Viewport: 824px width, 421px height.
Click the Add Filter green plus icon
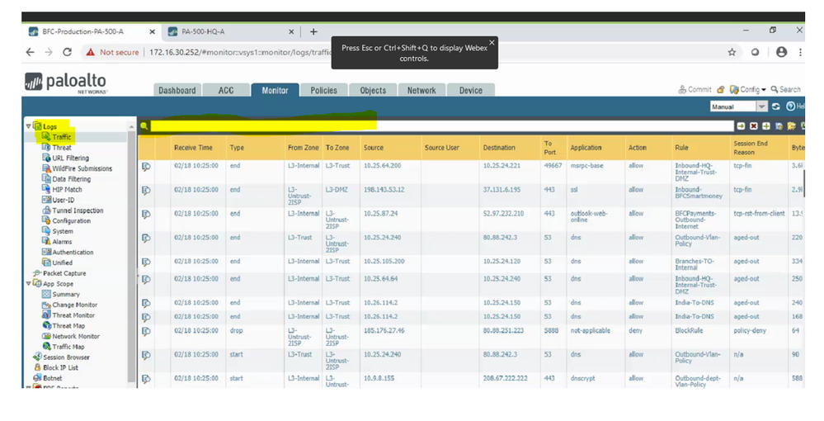tap(766, 126)
